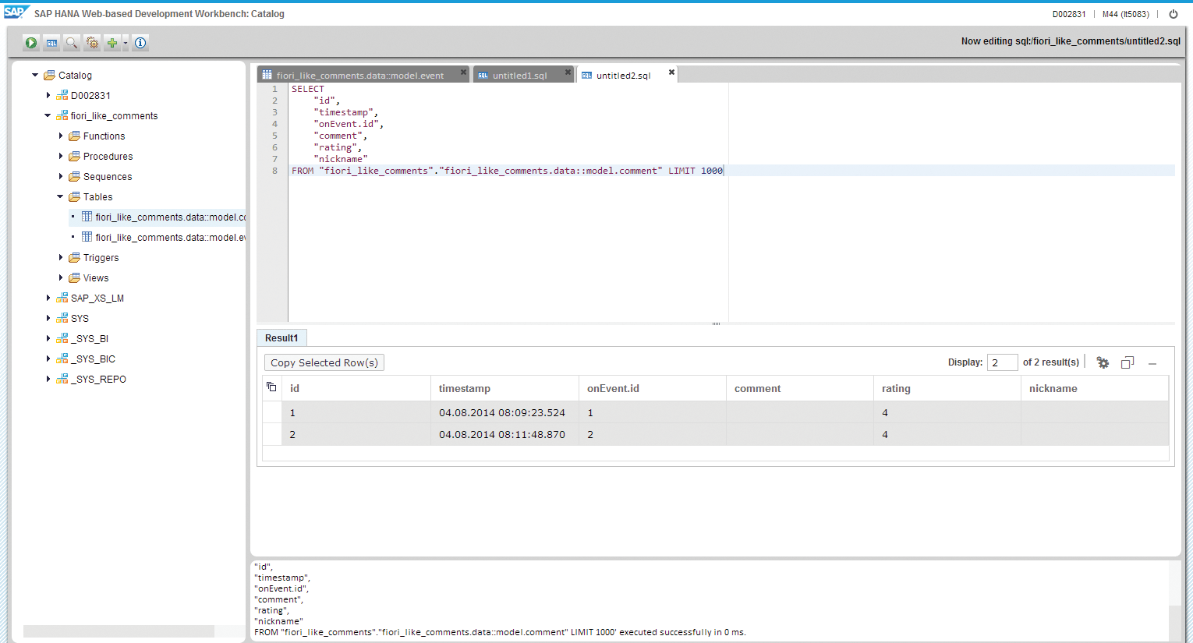
Task: Expand the SYS schema
Action: pyautogui.click(x=48, y=318)
